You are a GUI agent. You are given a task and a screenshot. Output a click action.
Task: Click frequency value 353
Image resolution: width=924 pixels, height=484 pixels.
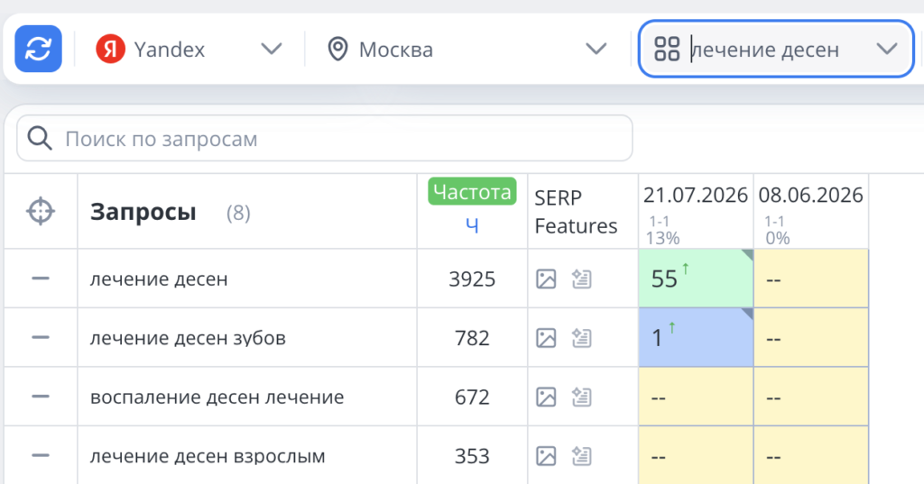[472, 456]
